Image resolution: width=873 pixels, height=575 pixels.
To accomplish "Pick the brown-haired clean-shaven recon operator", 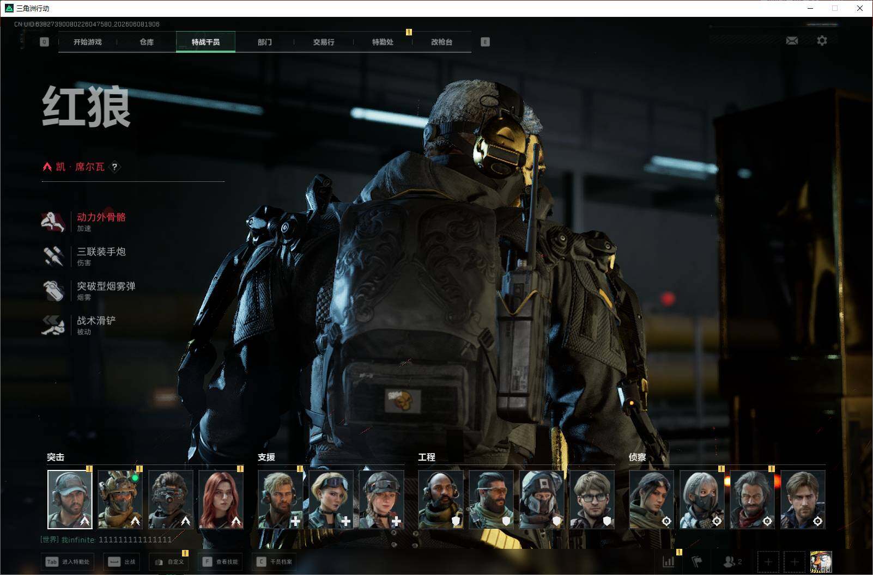I will pos(803,499).
